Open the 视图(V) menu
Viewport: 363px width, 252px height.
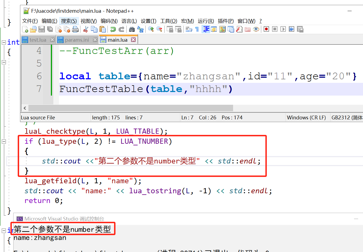coord(89,21)
